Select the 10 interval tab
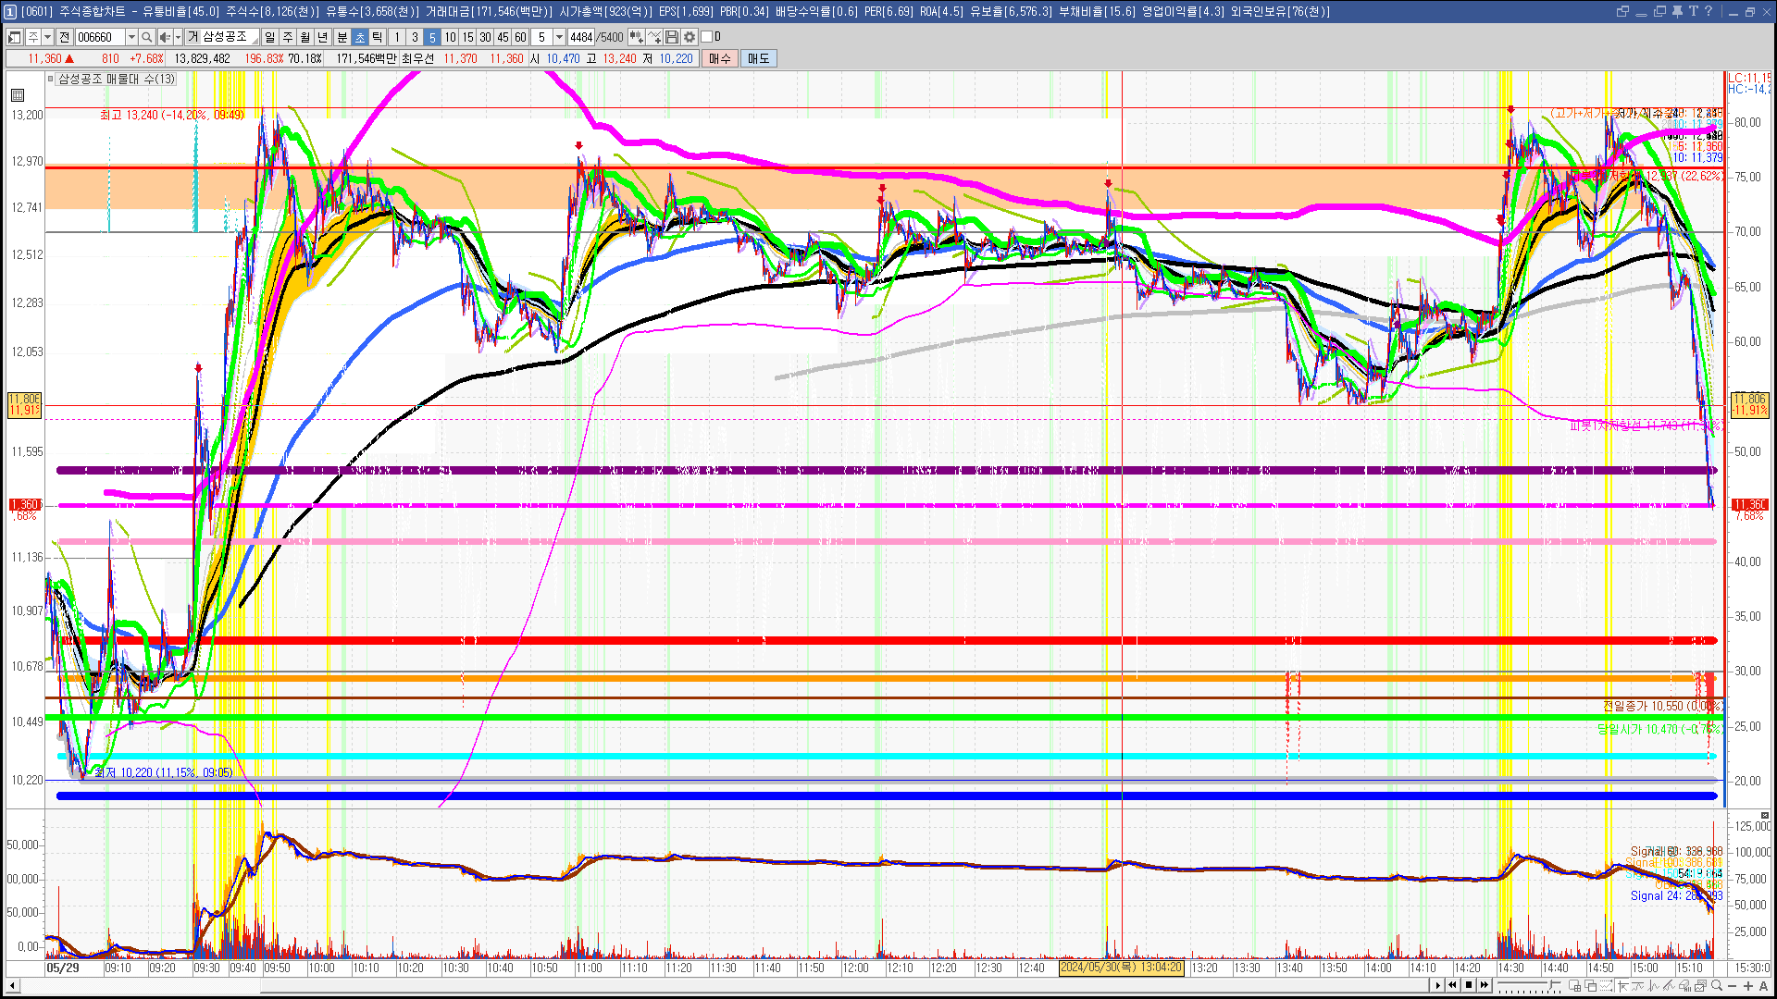1777x999 pixels. 450,37
